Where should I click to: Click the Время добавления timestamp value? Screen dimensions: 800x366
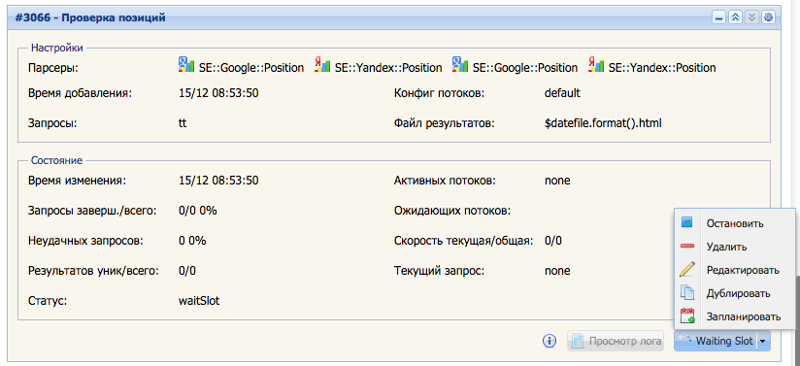pos(218,93)
